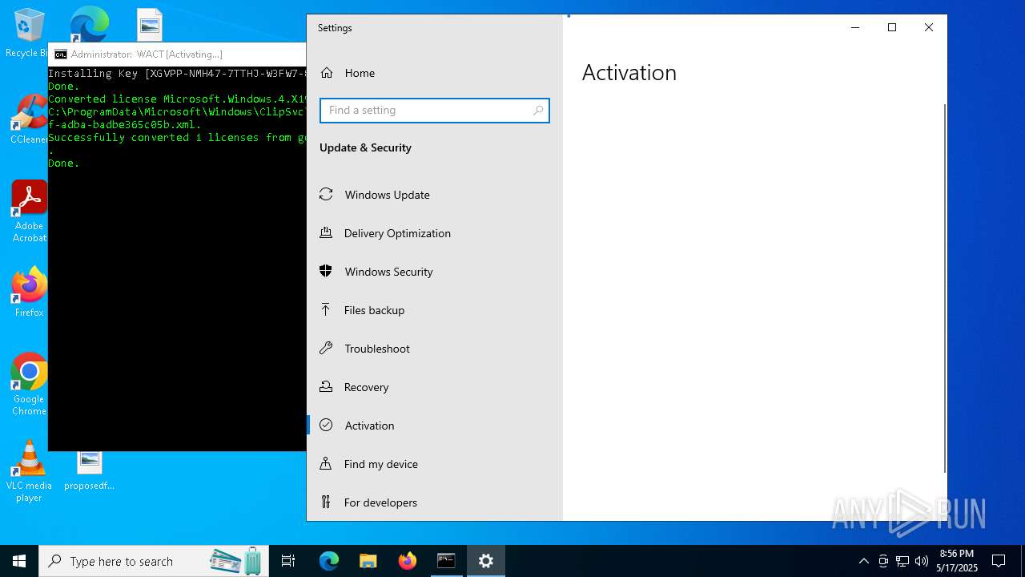Click the Settings gear taskbar button

coord(485,561)
